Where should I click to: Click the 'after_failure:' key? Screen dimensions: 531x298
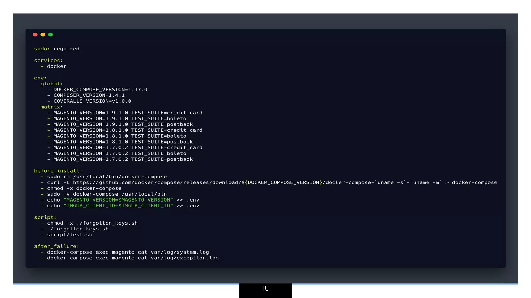[x=57, y=247]
